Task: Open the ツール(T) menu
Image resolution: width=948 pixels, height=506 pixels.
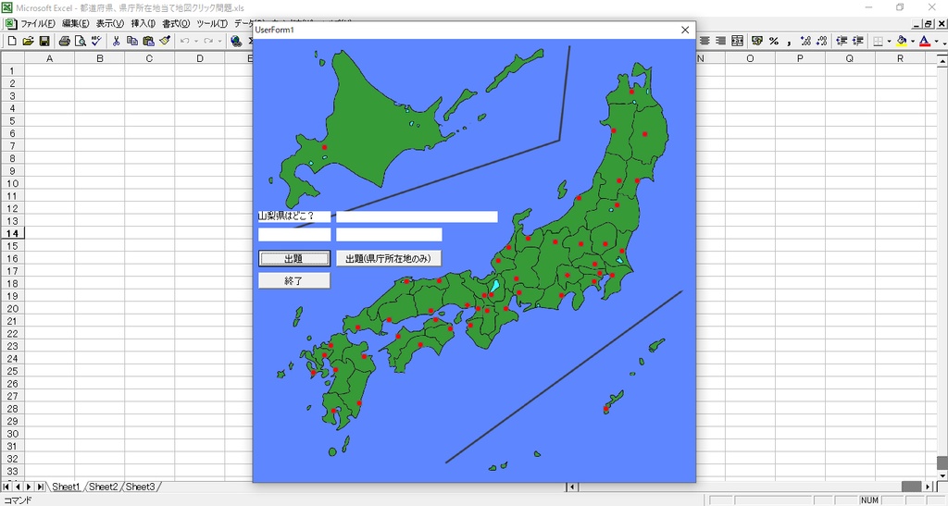Action: (x=212, y=24)
